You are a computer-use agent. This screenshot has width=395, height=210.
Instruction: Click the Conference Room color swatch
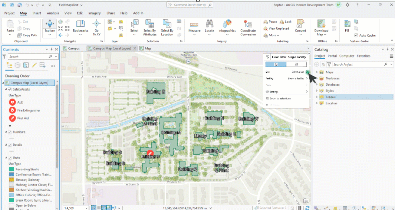coord(11,174)
